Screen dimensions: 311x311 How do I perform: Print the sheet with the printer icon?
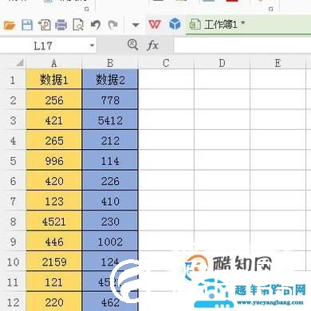click(x=61, y=25)
